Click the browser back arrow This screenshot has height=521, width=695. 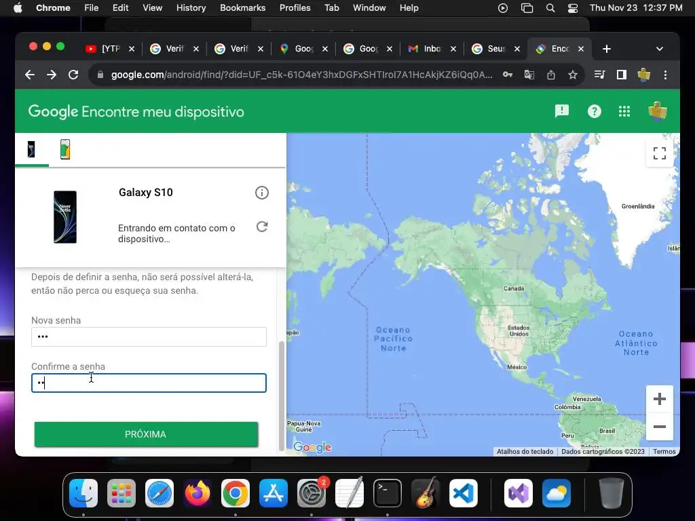30,75
